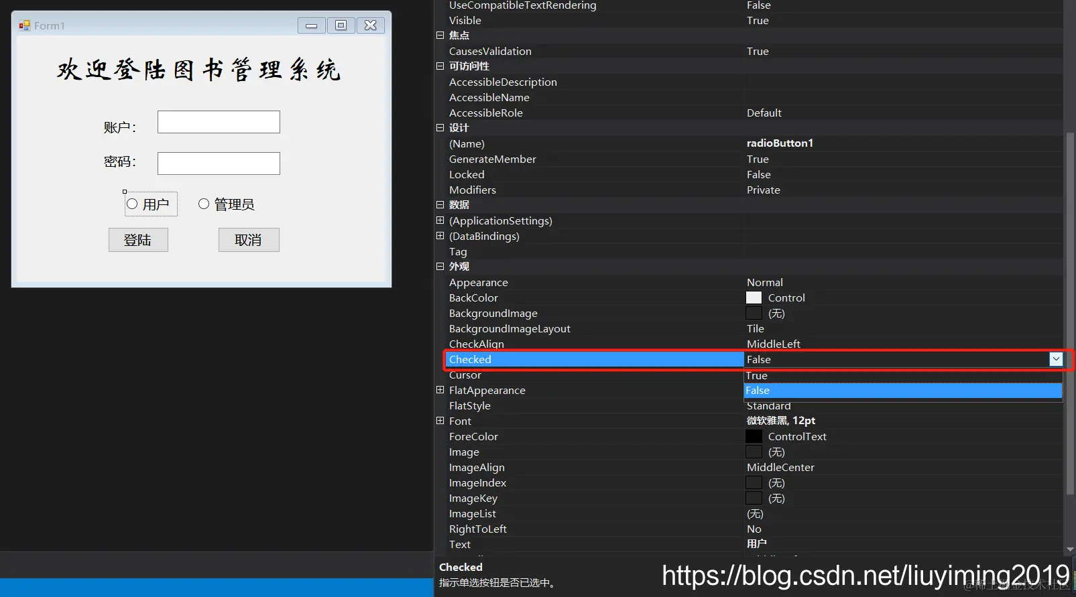Click the BackColor Control color swatch

coord(754,297)
